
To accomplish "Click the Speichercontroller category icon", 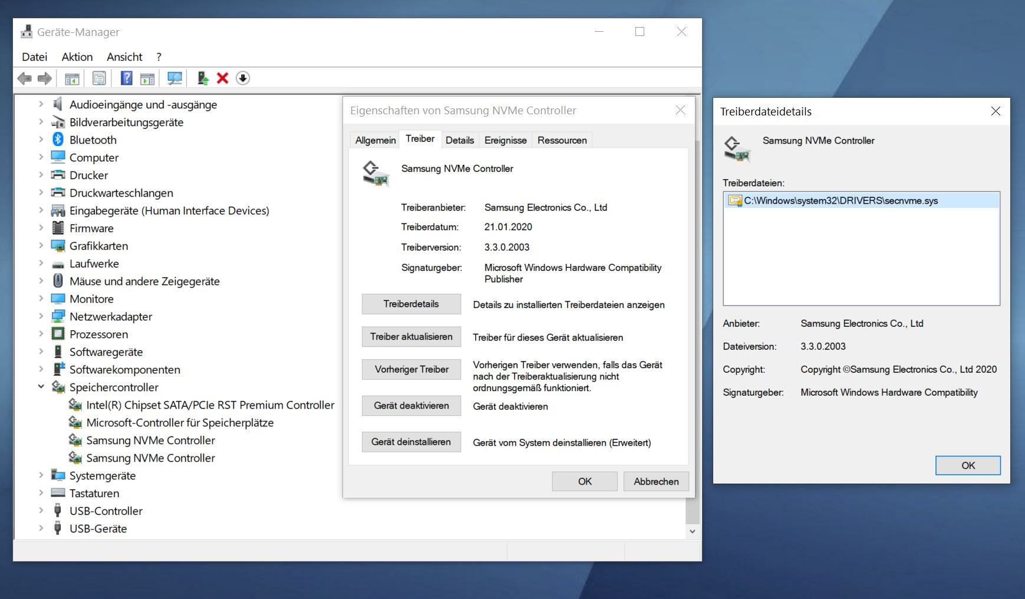I will 58,387.
